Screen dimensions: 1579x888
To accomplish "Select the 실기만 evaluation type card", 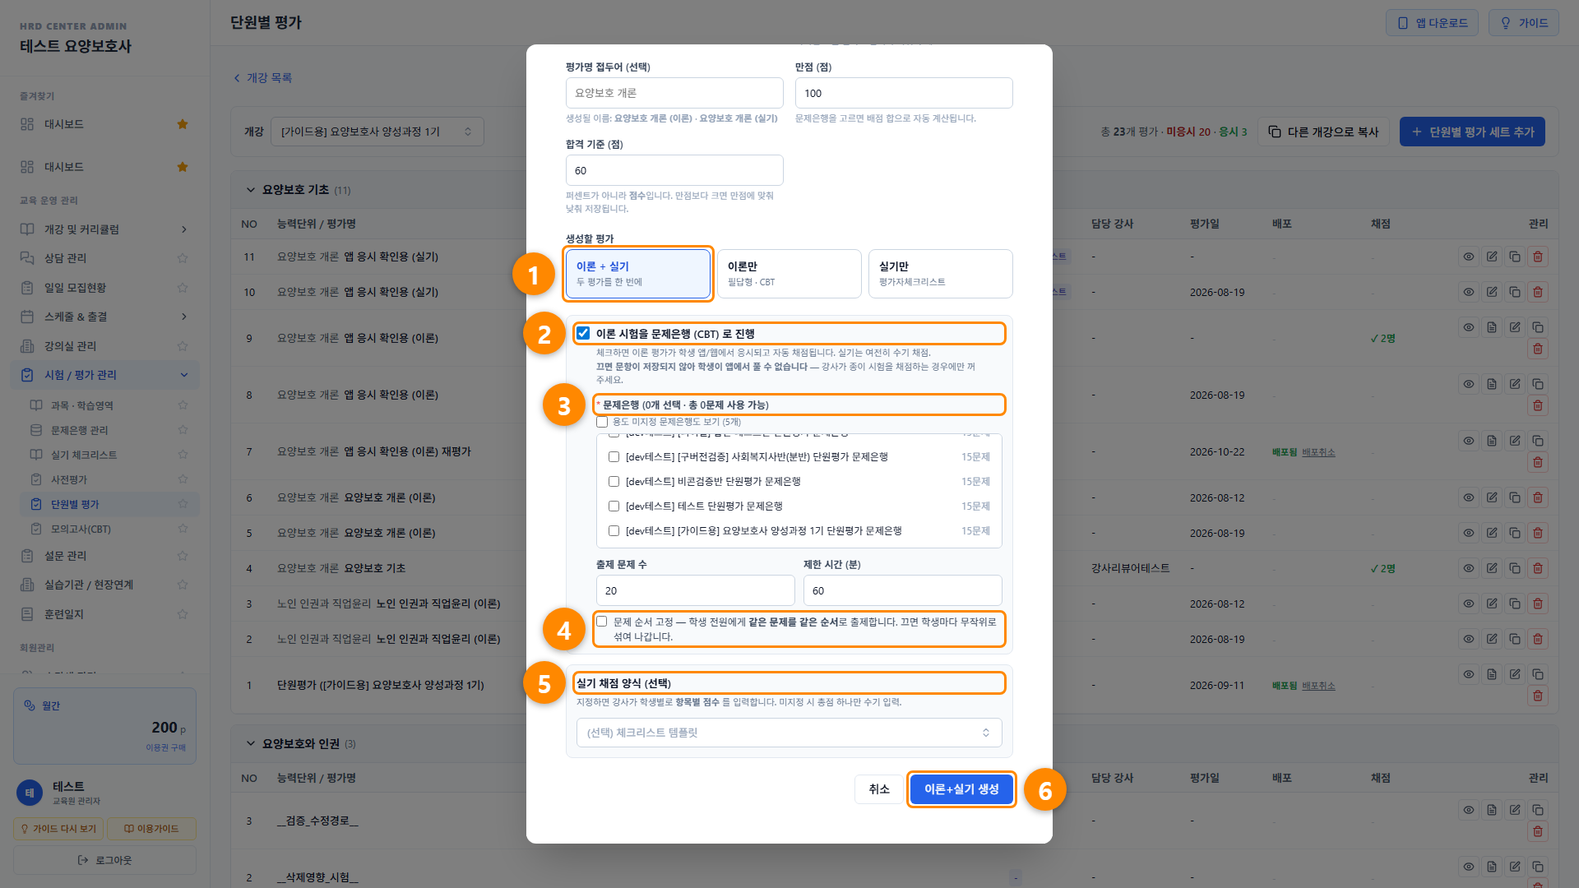I will coord(941,274).
